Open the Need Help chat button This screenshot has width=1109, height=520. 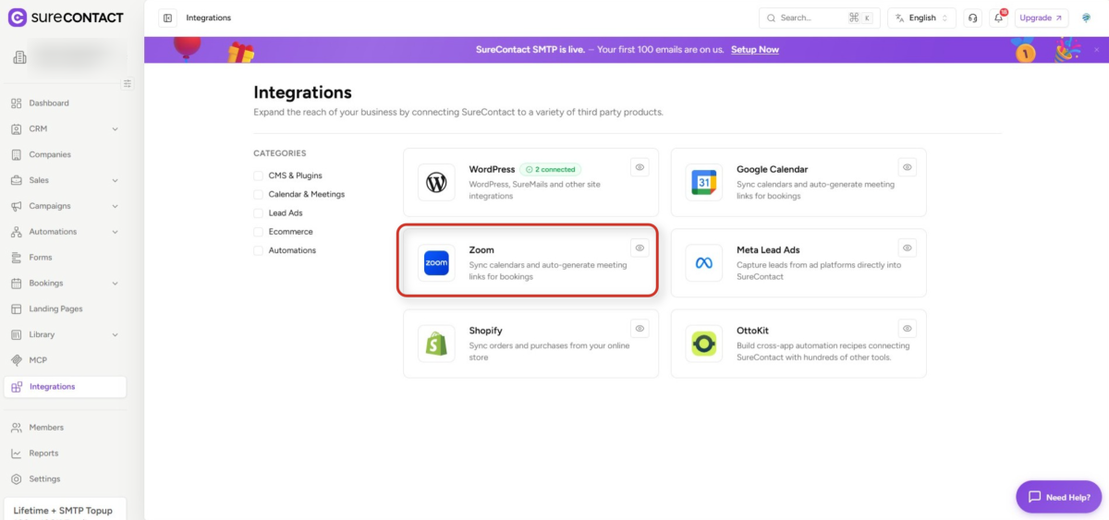1059,497
